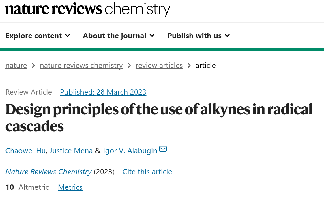Click the nature reviews chemistry logo
The width and height of the screenshot is (324, 198).
(88, 9)
